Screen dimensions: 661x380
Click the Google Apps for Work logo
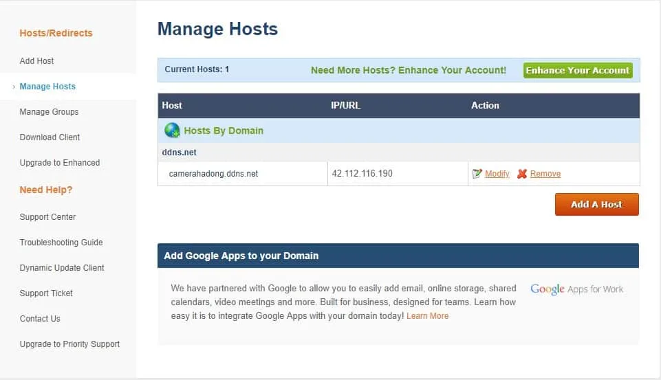[576, 289]
